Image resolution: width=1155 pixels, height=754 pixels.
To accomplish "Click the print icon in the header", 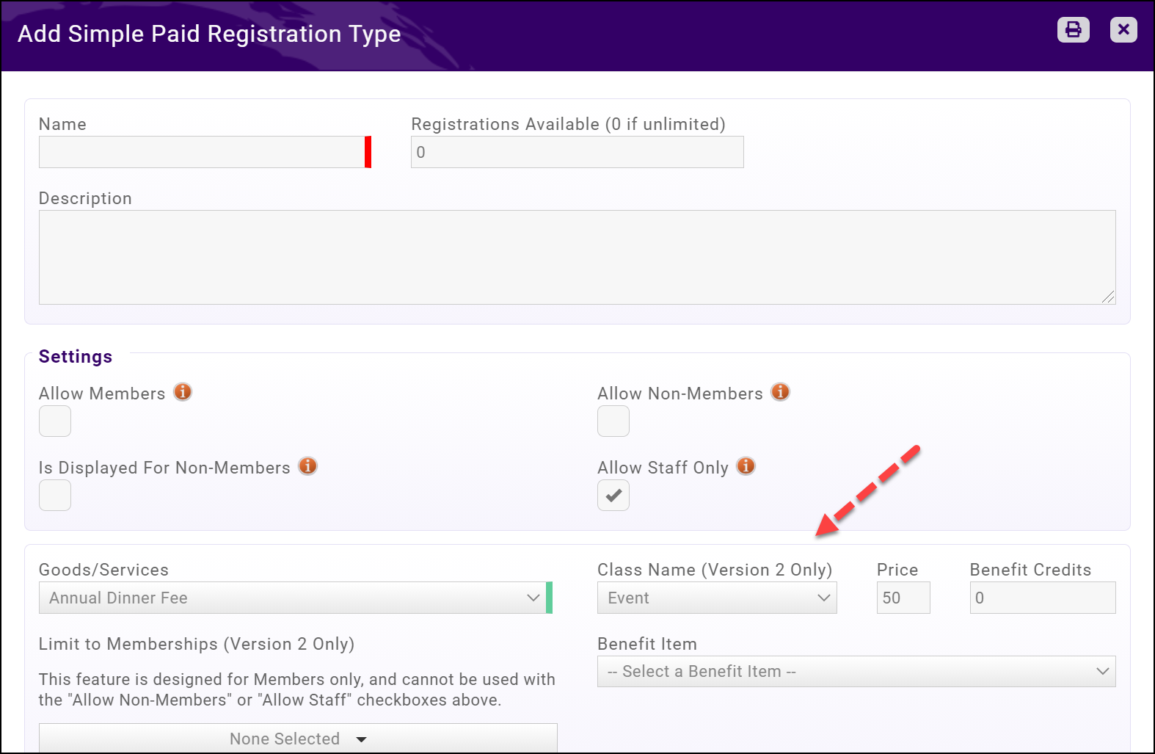I will point(1073,29).
